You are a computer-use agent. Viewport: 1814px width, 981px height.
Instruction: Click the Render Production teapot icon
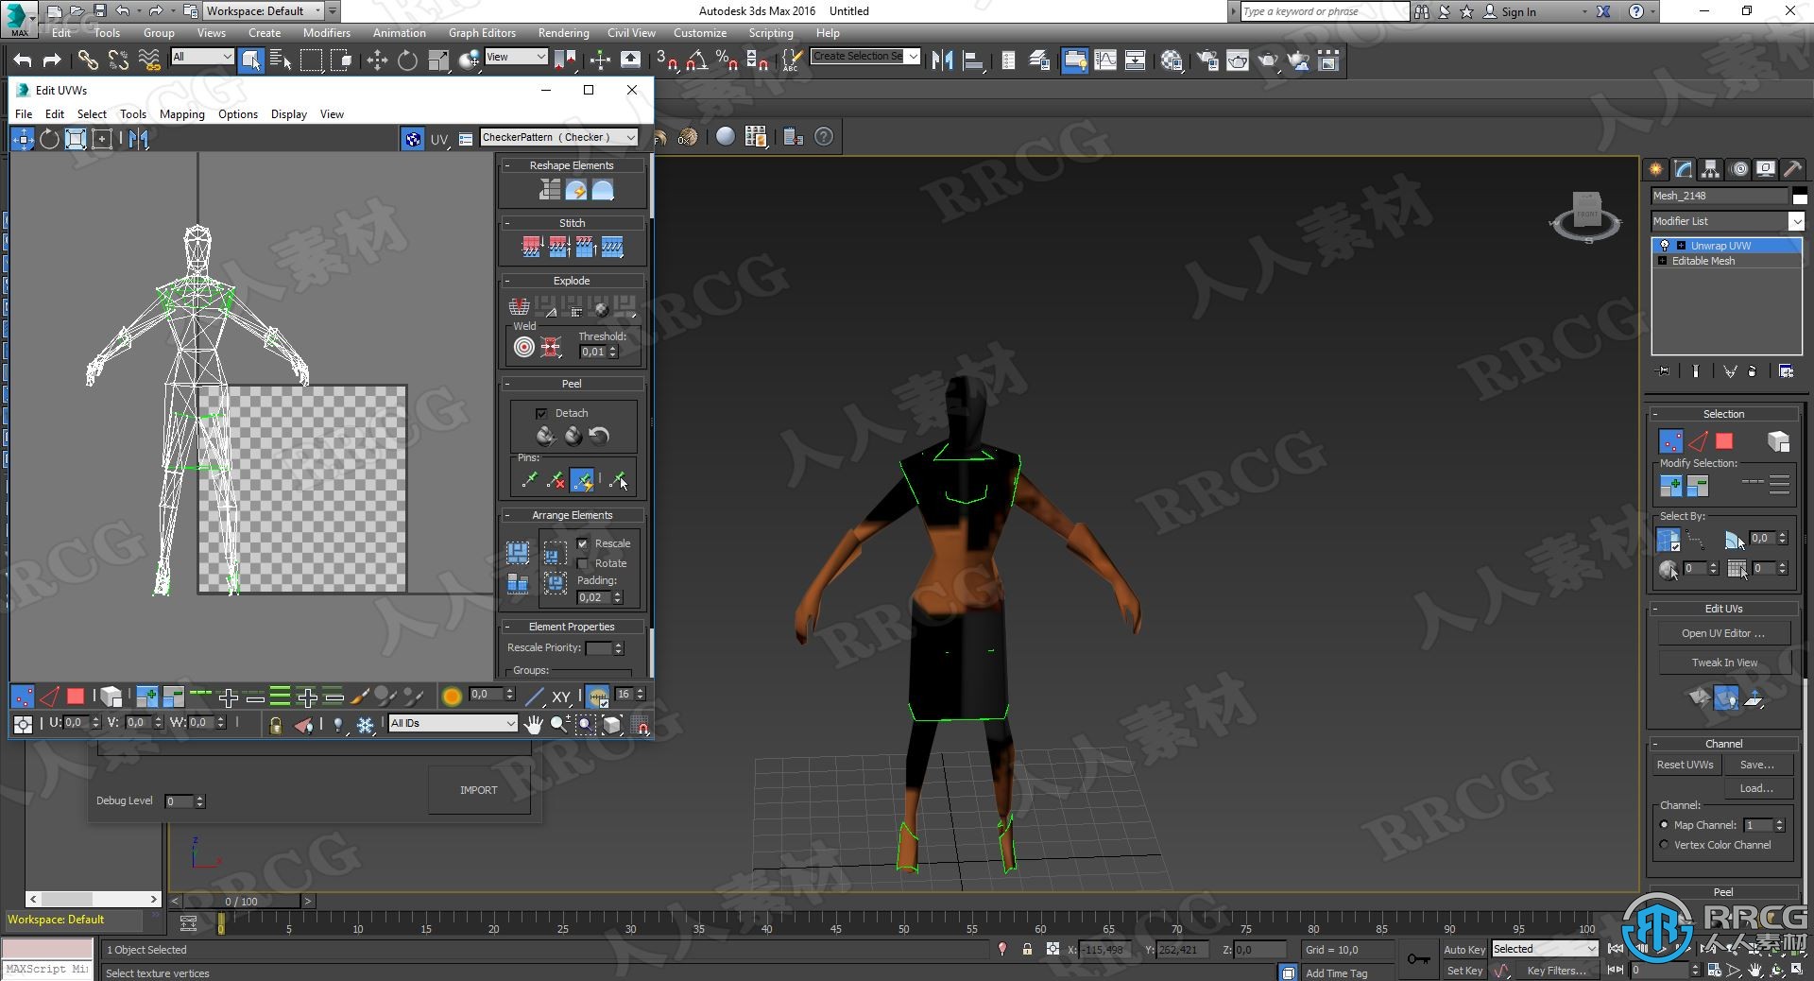click(1268, 60)
